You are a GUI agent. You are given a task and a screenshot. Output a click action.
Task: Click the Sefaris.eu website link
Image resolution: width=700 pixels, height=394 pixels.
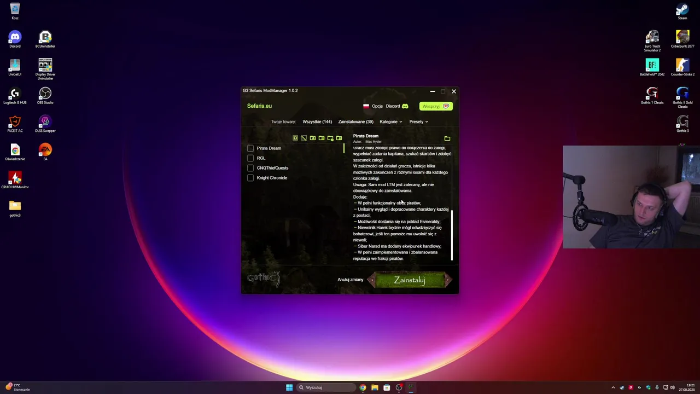tap(259, 106)
